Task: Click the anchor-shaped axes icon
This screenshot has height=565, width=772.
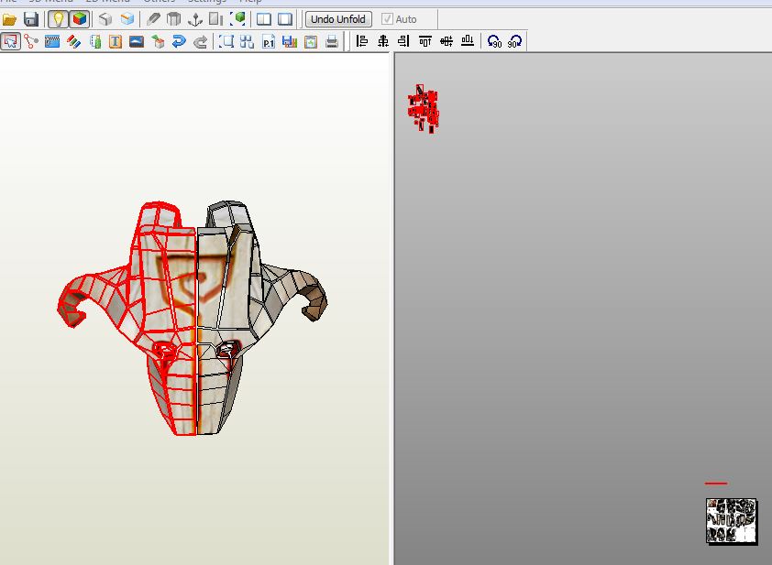Action: pyautogui.click(x=195, y=19)
